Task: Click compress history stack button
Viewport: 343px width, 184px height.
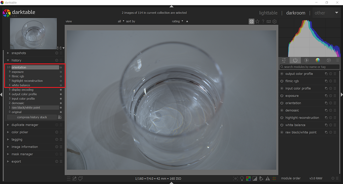Action: click(x=32, y=117)
